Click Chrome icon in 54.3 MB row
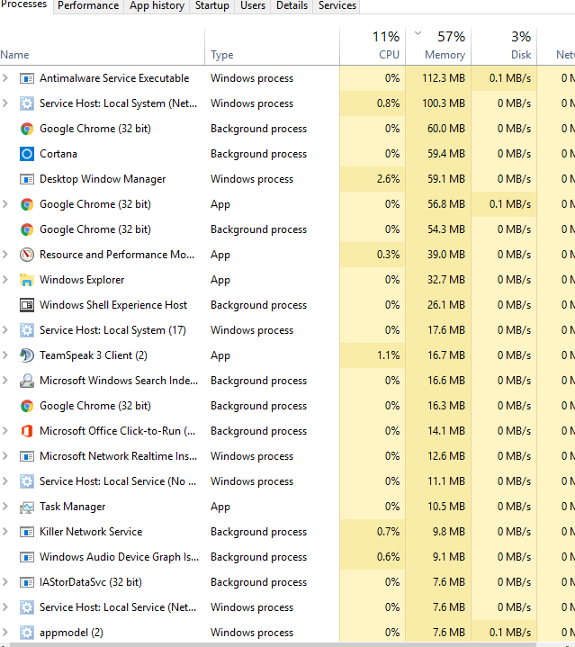Image resolution: width=575 pixels, height=647 pixels. 27,229
